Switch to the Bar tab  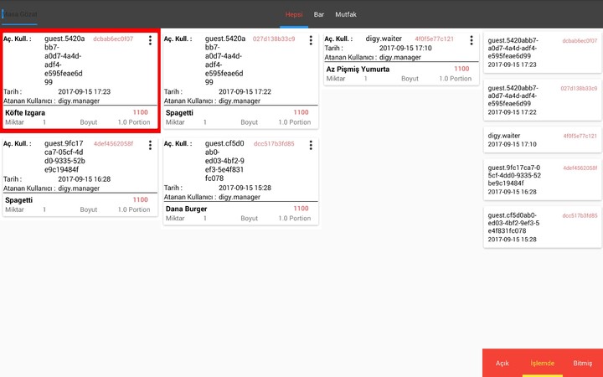[319, 14]
